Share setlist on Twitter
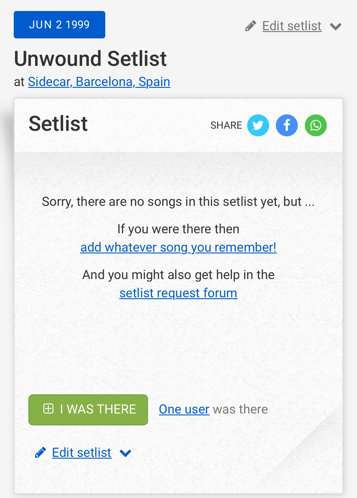357x498 pixels. pos(258,125)
